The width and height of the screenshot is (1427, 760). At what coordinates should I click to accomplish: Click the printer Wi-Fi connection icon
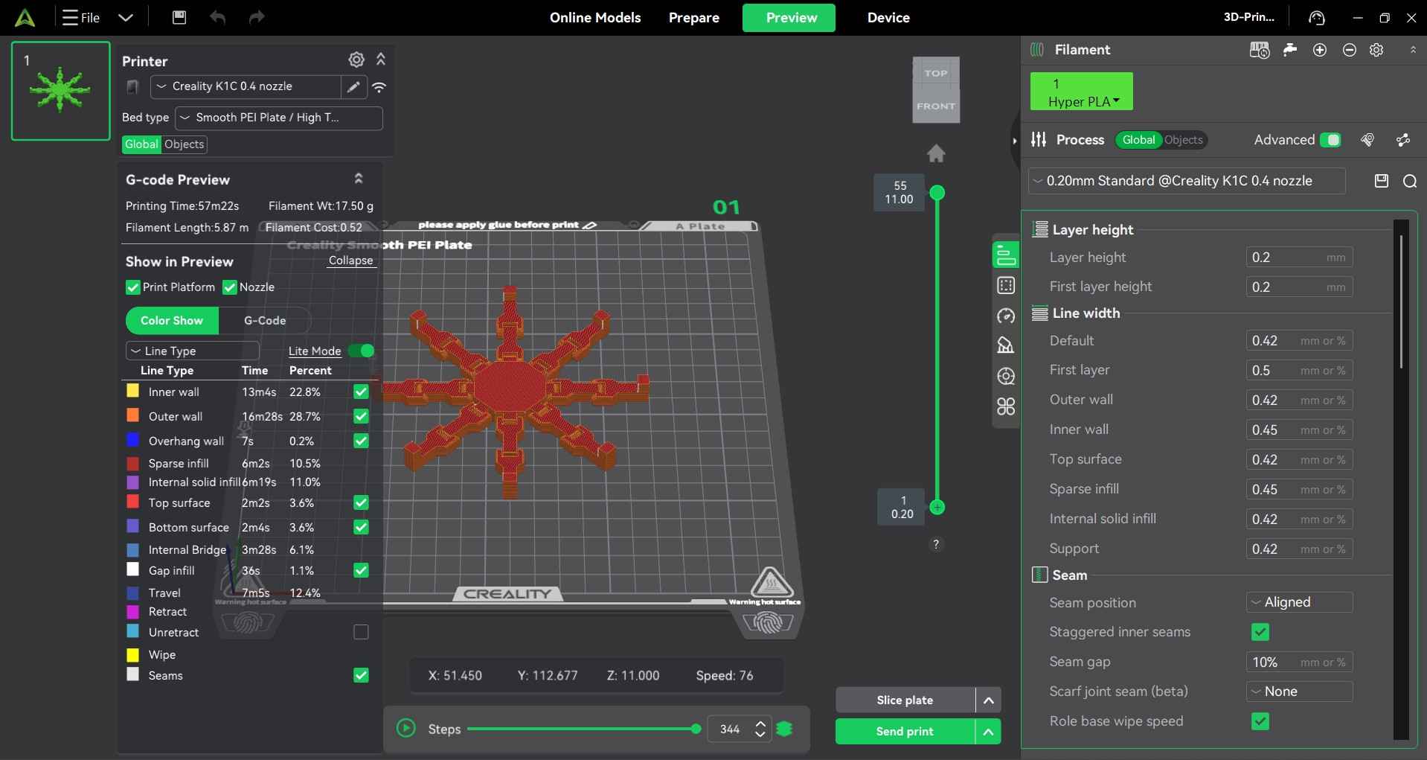[379, 87]
